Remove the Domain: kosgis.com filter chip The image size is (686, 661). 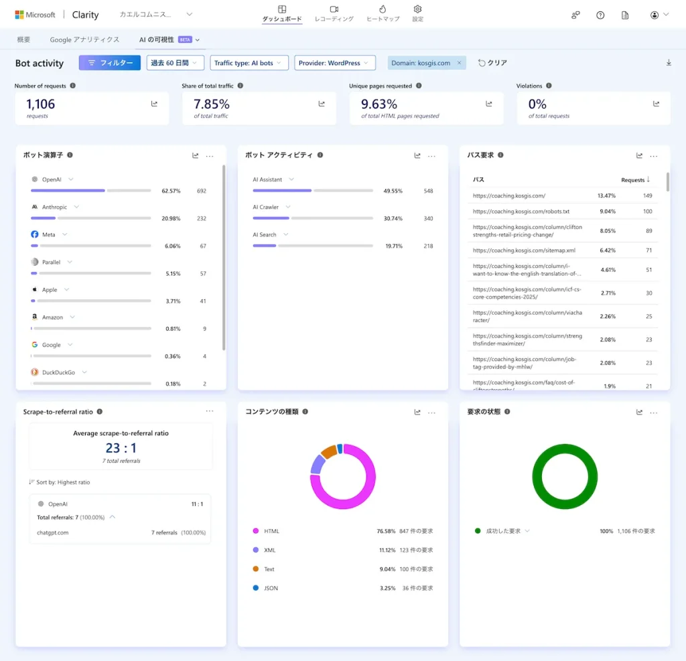coord(459,63)
